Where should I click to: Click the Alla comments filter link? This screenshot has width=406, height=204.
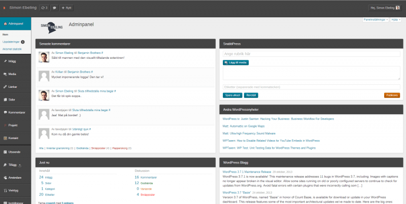point(41,148)
